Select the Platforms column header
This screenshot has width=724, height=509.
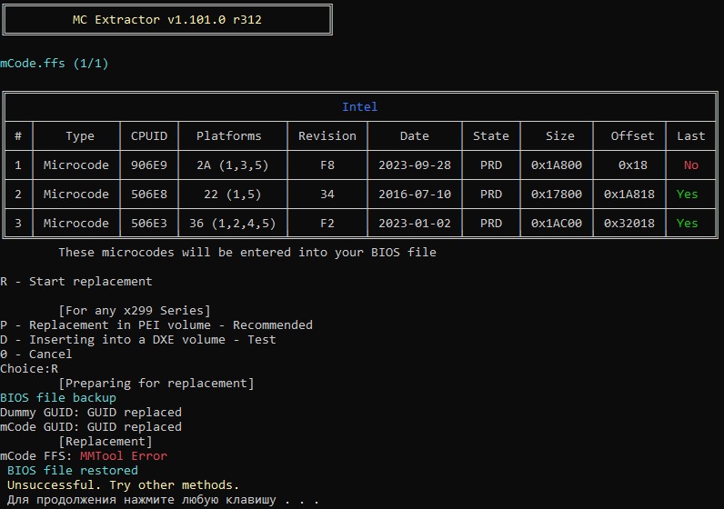point(229,136)
